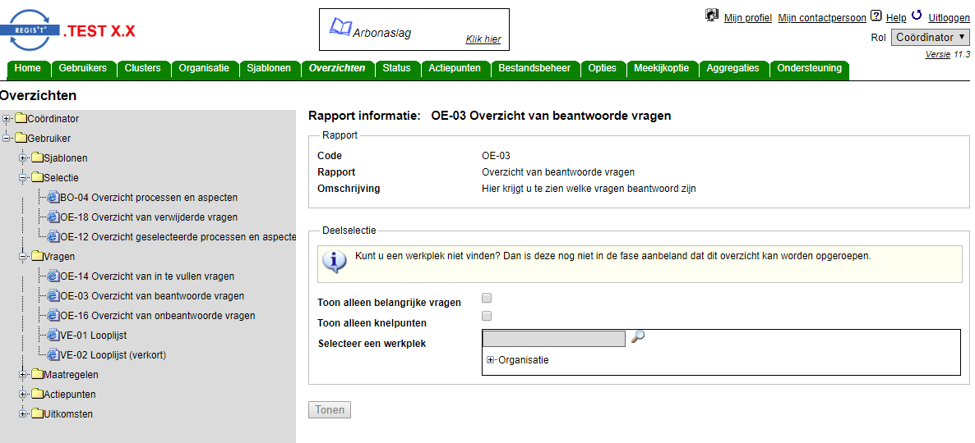Open the Mijn profiel link

pos(748,18)
